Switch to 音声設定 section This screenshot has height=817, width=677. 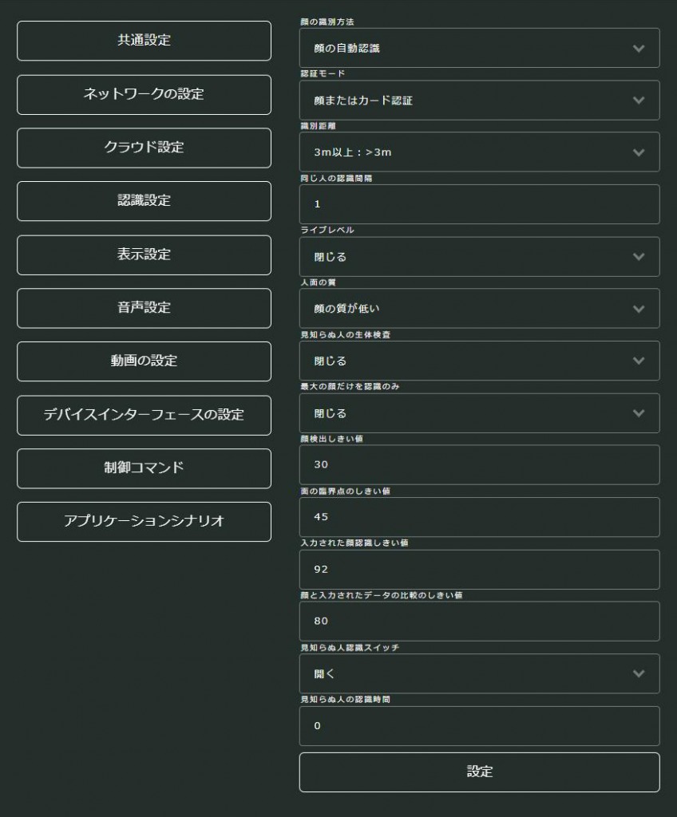[144, 308]
